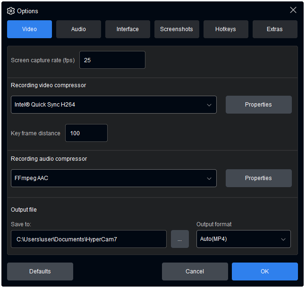Close the Options dialog with the X
This screenshot has width=306, height=288.
293,10
